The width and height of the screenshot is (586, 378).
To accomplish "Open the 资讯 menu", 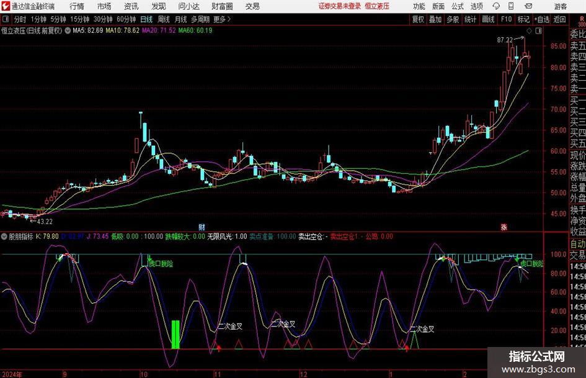I will [x=131, y=6].
